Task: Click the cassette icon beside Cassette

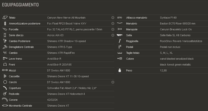Action: (5, 76)
